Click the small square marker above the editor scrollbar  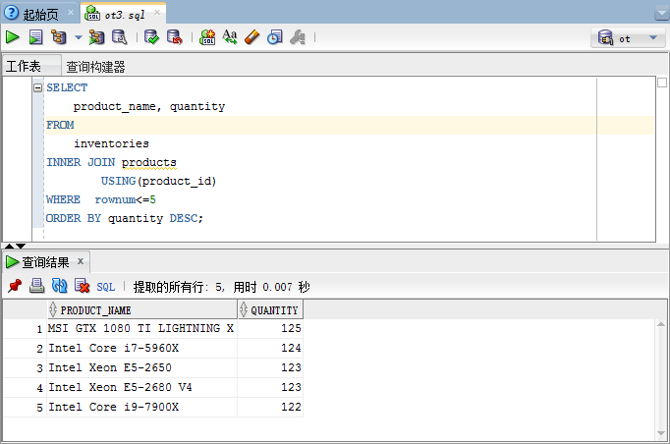click(662, 83)
